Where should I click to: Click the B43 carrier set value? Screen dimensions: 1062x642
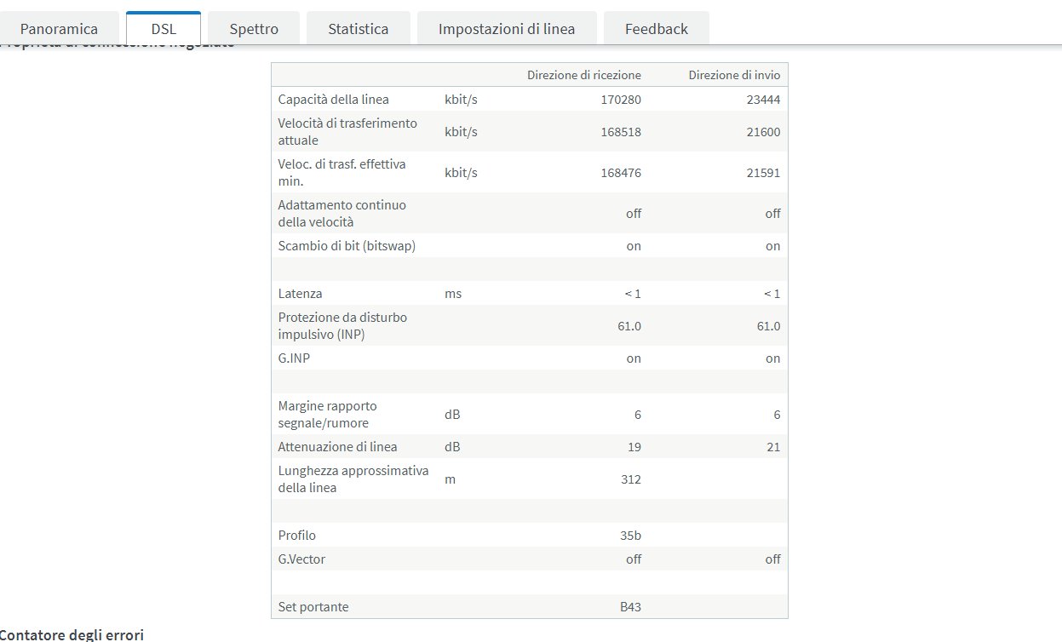630,607
